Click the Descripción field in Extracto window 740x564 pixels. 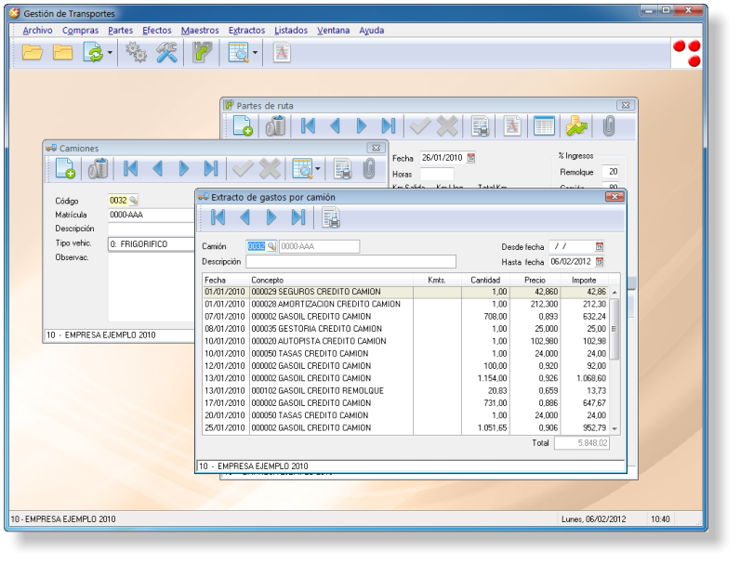pyautogui.click(x=350, y=261)
